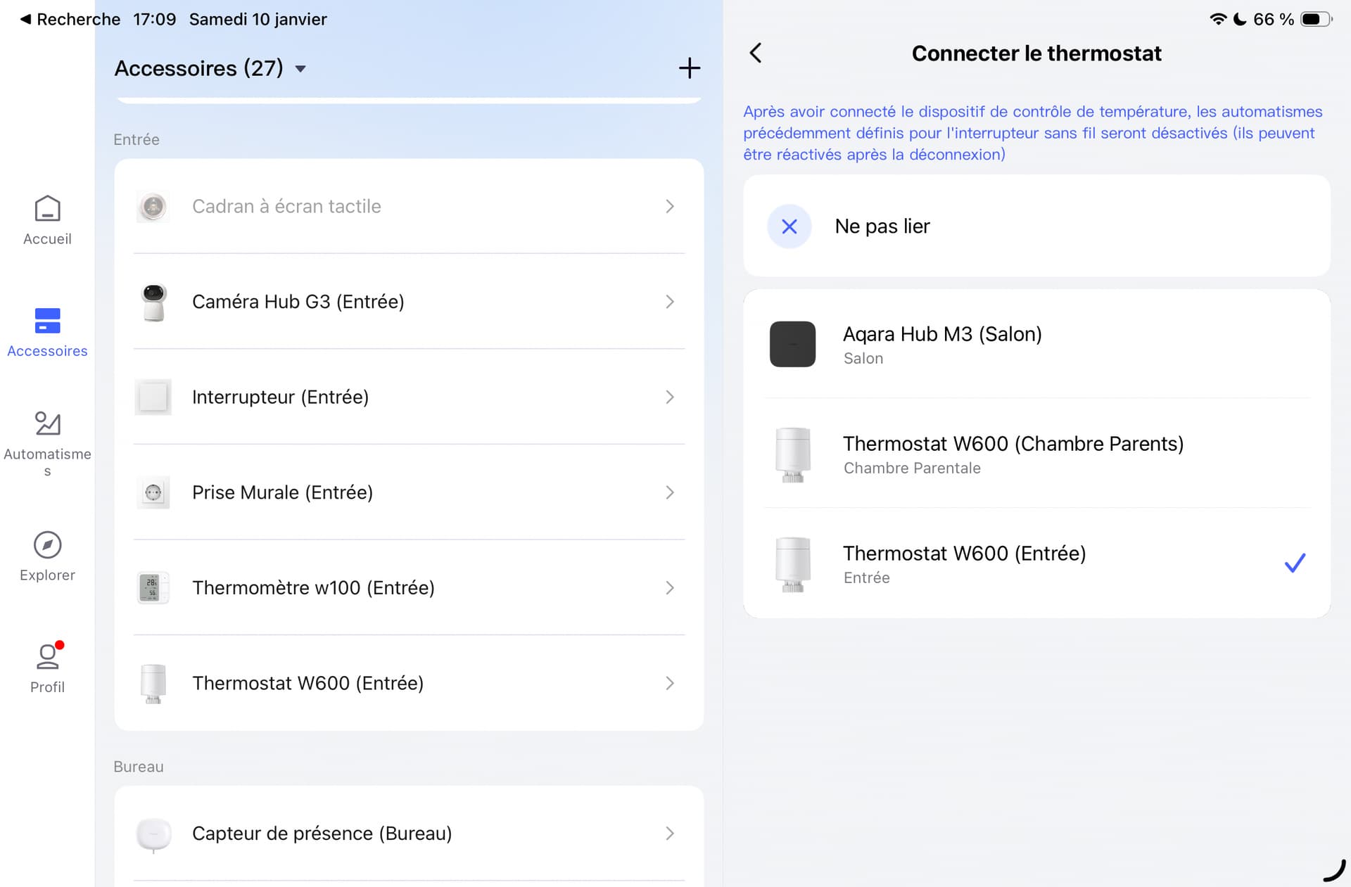Open the Explorer compass icon
Viewport: 1351px width, 887px height.
[x=47, y=545]
